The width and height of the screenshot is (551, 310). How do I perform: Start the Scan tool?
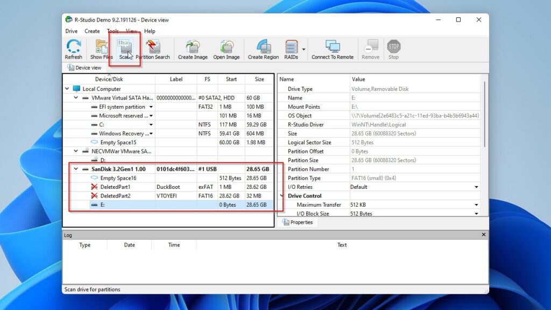125,49
